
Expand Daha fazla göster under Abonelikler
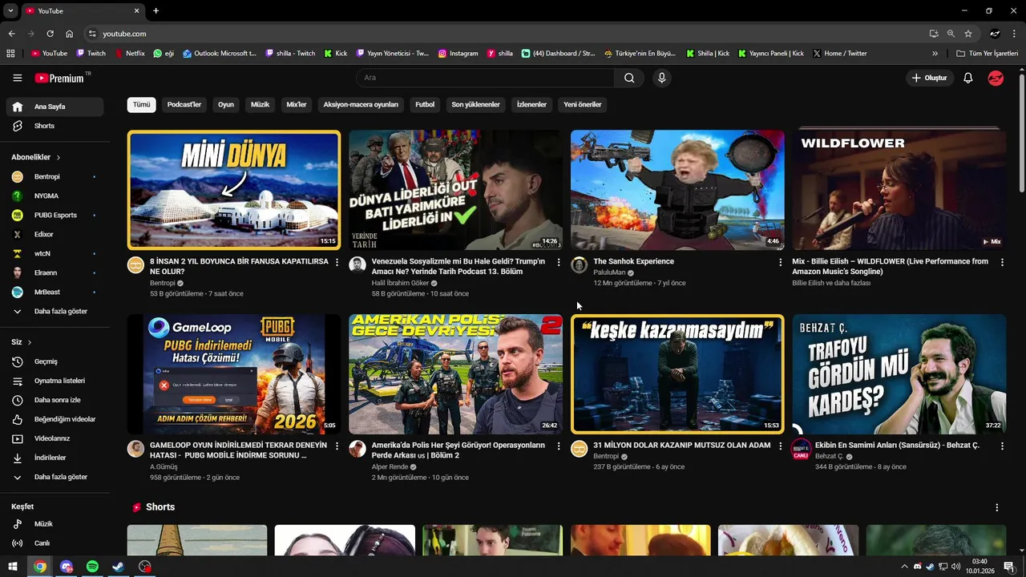55,311
